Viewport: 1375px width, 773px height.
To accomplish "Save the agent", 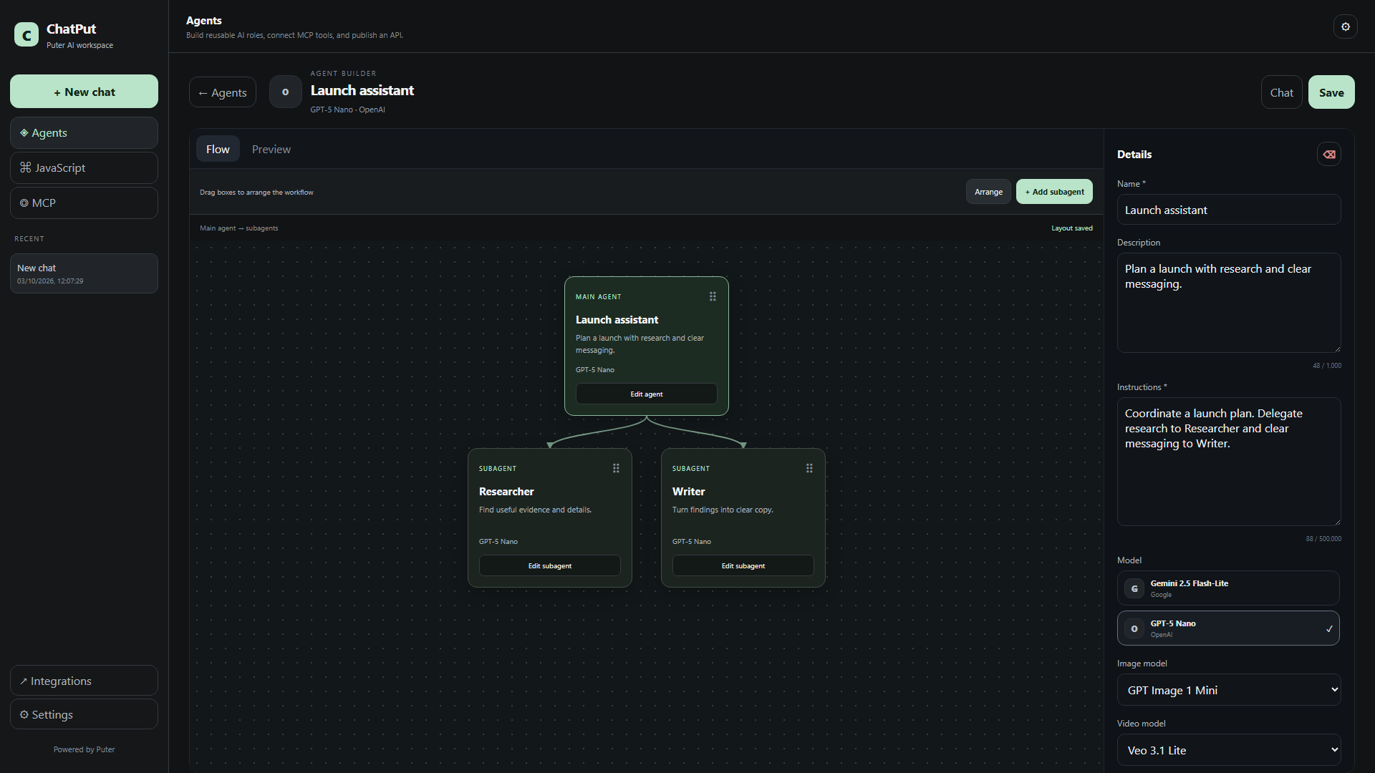I will click(x=1331, y=92).
